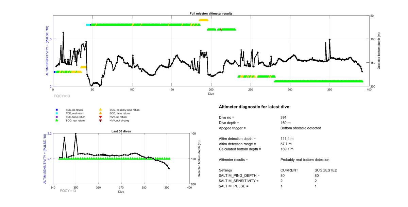Viewport: 408px width, 207px height.
Task: Click the "FQCY=13" note under the full mission plot
Action: pyautogui.click(x=62, y=96)
